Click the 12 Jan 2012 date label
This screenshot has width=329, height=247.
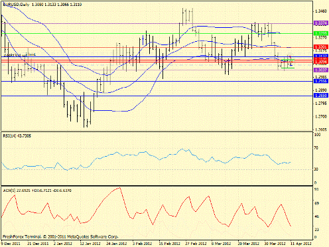point(90,244)
